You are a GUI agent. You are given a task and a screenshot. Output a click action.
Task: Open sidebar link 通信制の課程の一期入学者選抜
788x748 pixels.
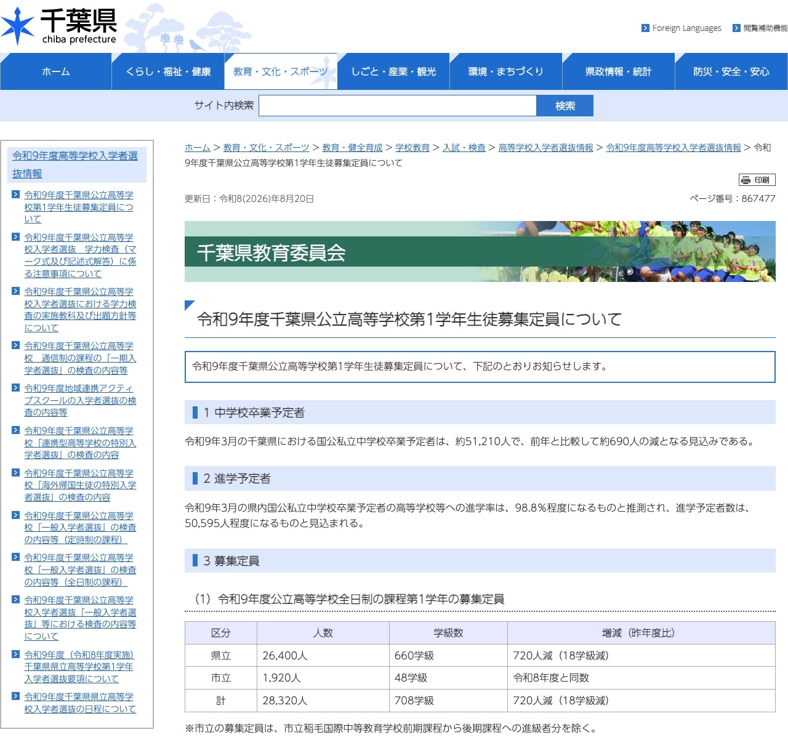[x=80, y=358]
